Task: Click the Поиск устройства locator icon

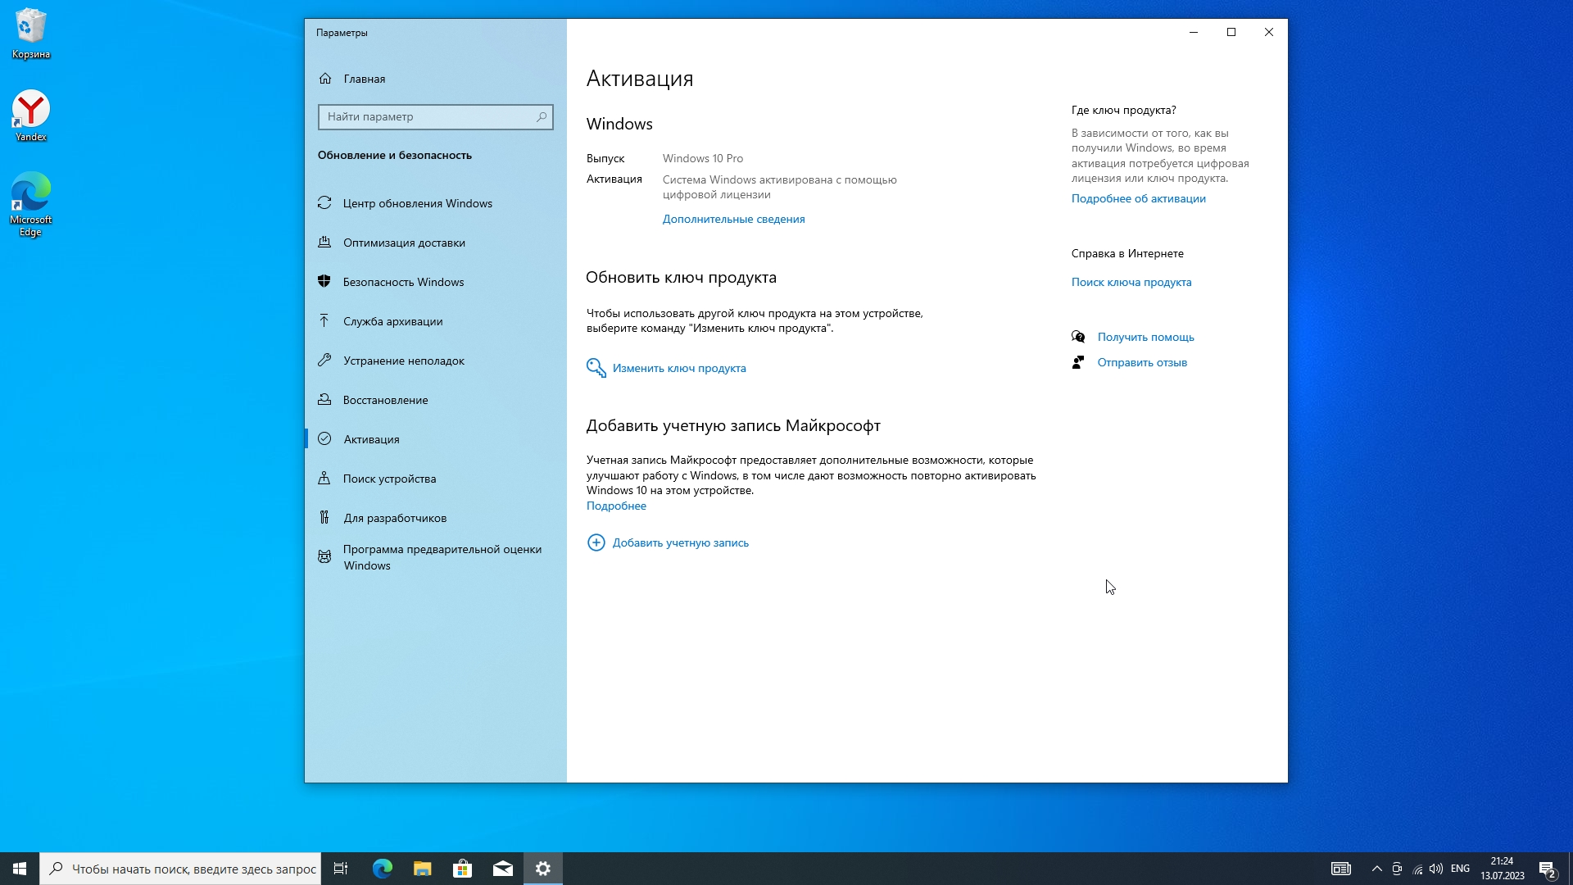Action: click(x=324, y=479)
